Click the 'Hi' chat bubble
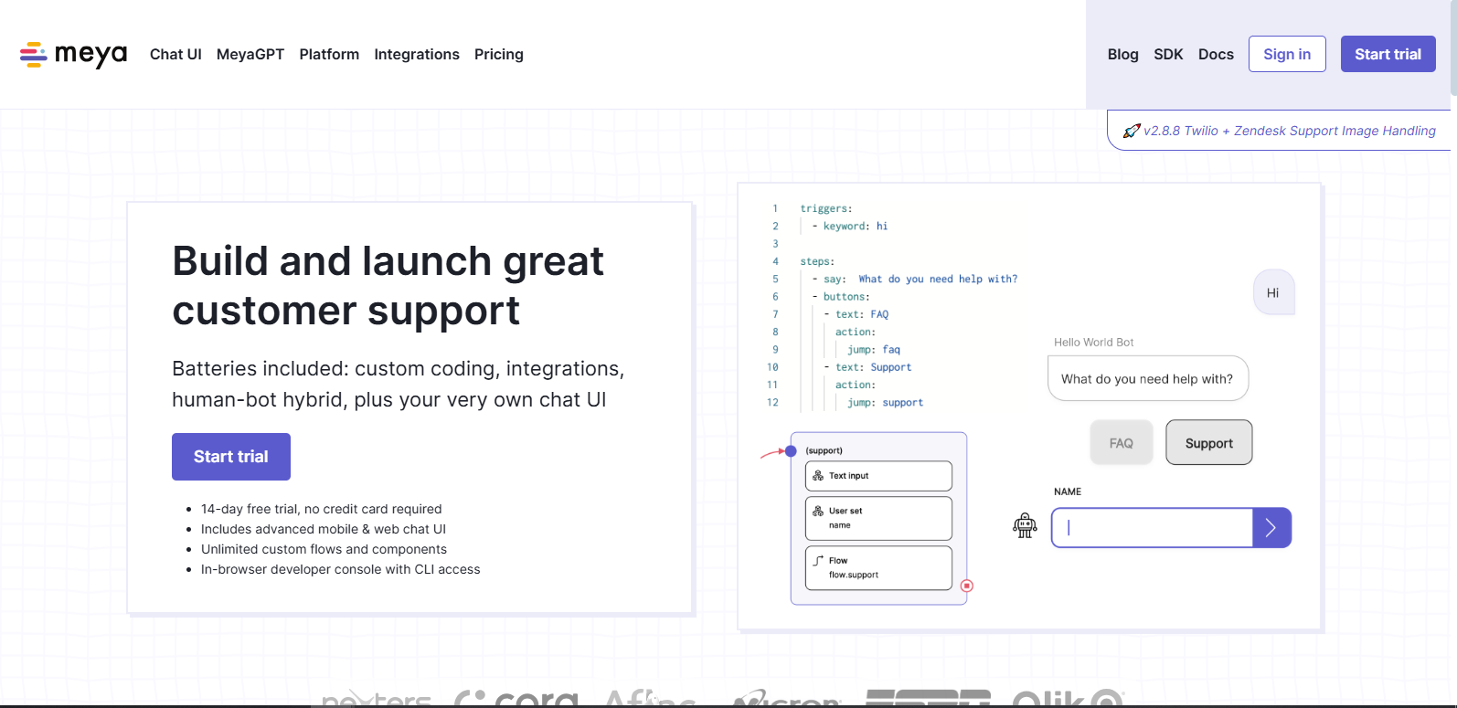1457x708 pixels. point(1273,292)
